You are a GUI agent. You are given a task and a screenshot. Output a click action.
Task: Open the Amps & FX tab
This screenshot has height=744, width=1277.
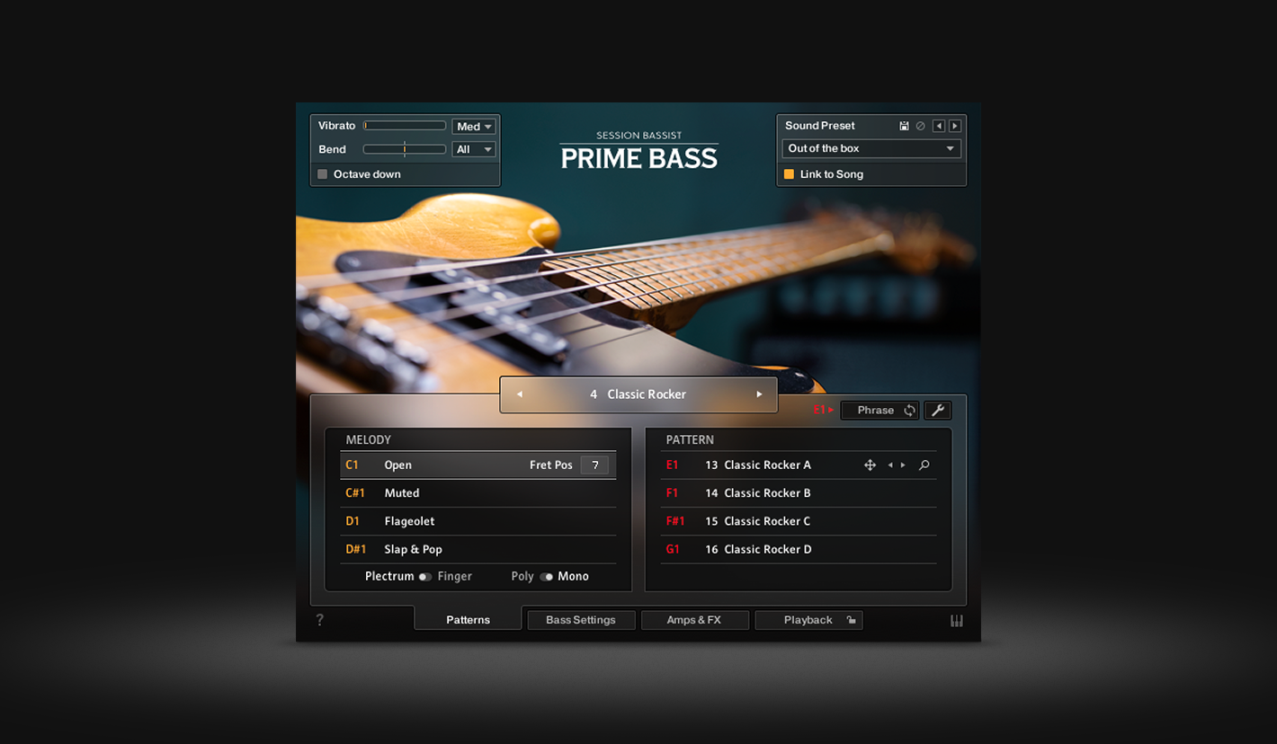pyautogui.click(x=694, y=620)
